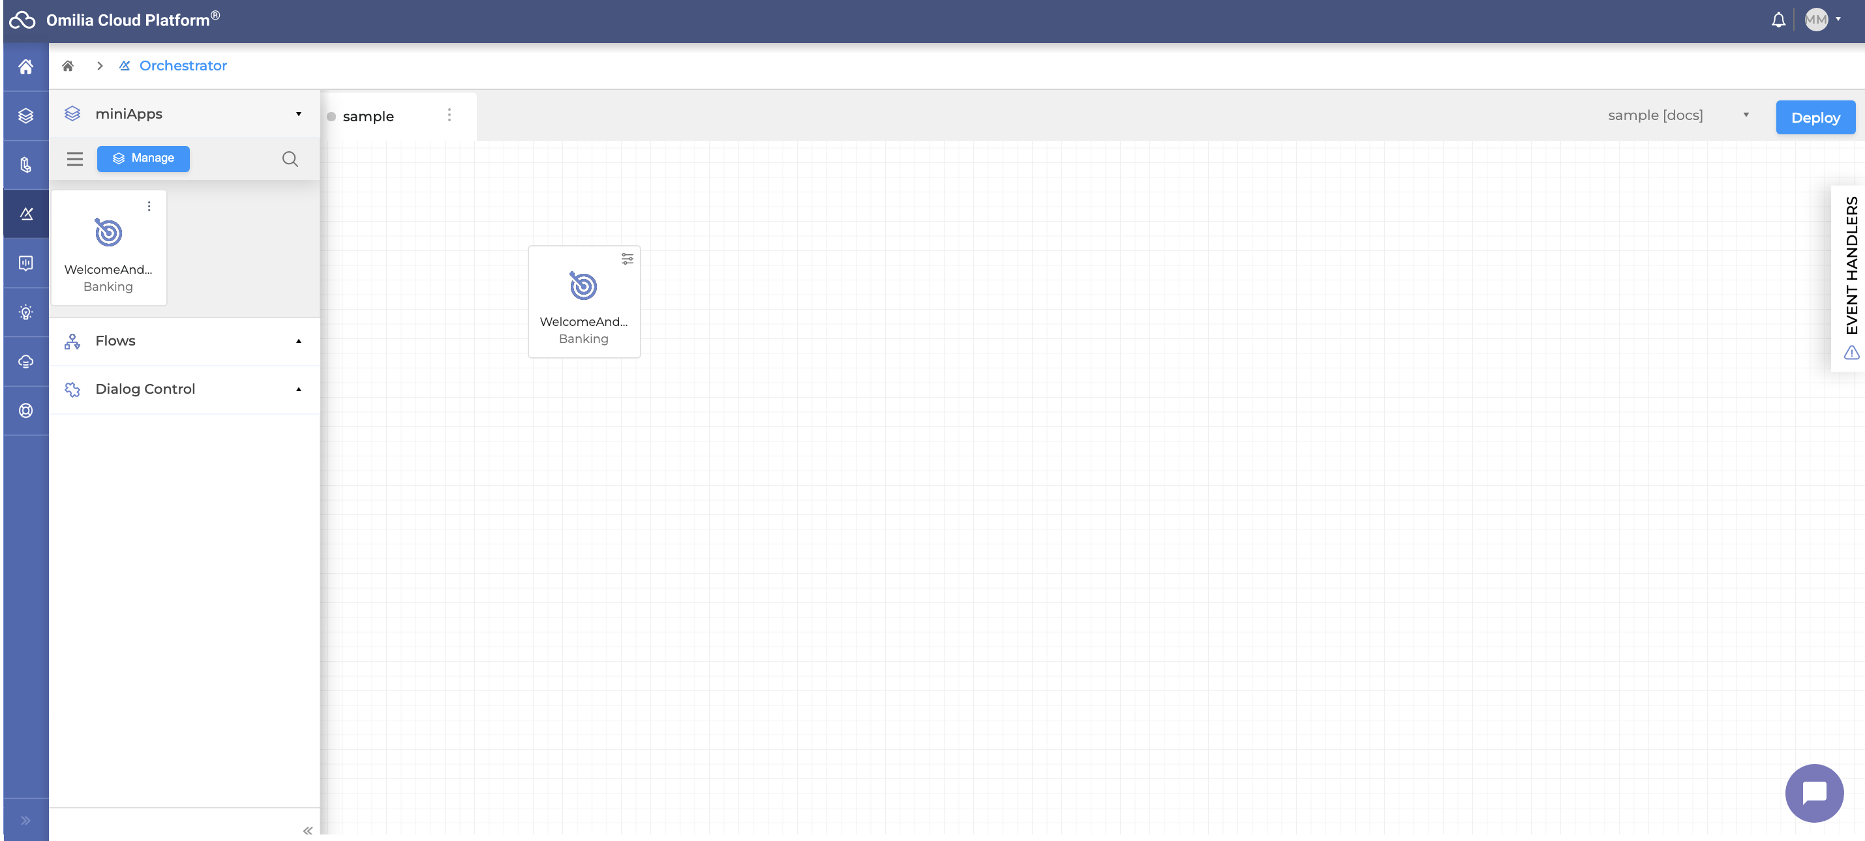The height and width of the screenshot is (841, 1865).
Task: Collapse the left panel with double chevron
Action: (x=308, y=830)
